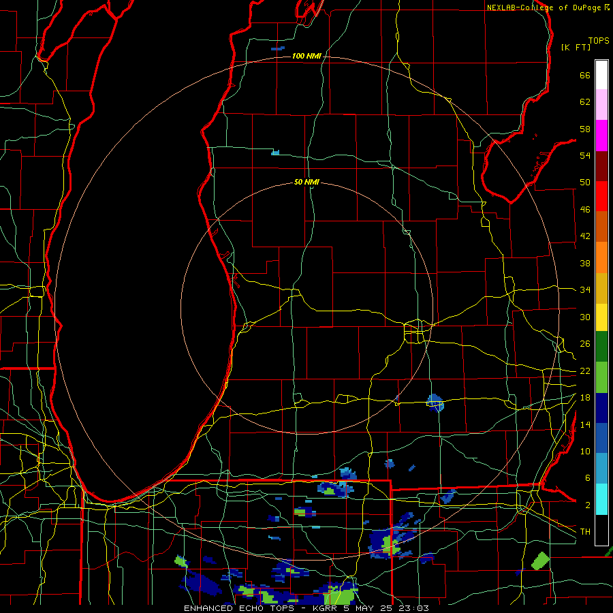The height and width of the screenshot is (613, 613).
Task: Click the '46' legend value
Action: click(x=585, y=210)
